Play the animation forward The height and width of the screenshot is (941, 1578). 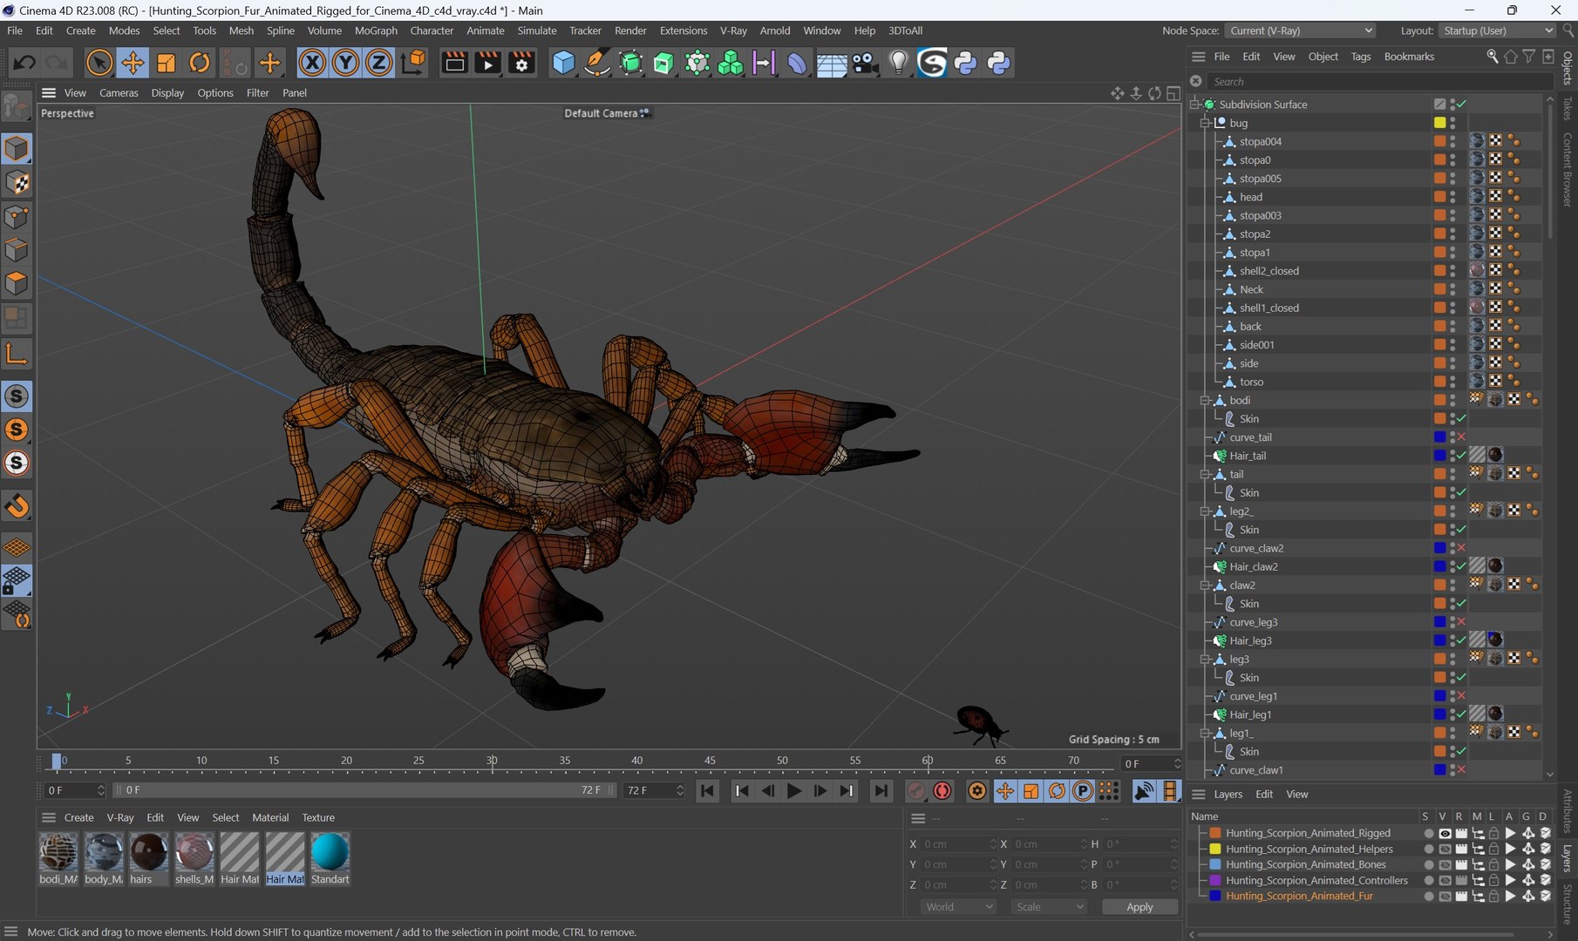794,791
